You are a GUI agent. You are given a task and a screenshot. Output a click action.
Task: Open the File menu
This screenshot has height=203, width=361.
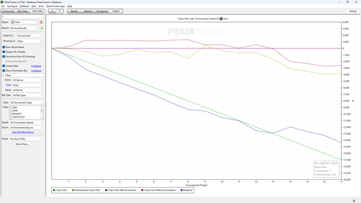pyautogui.click(x=3, y=6)
